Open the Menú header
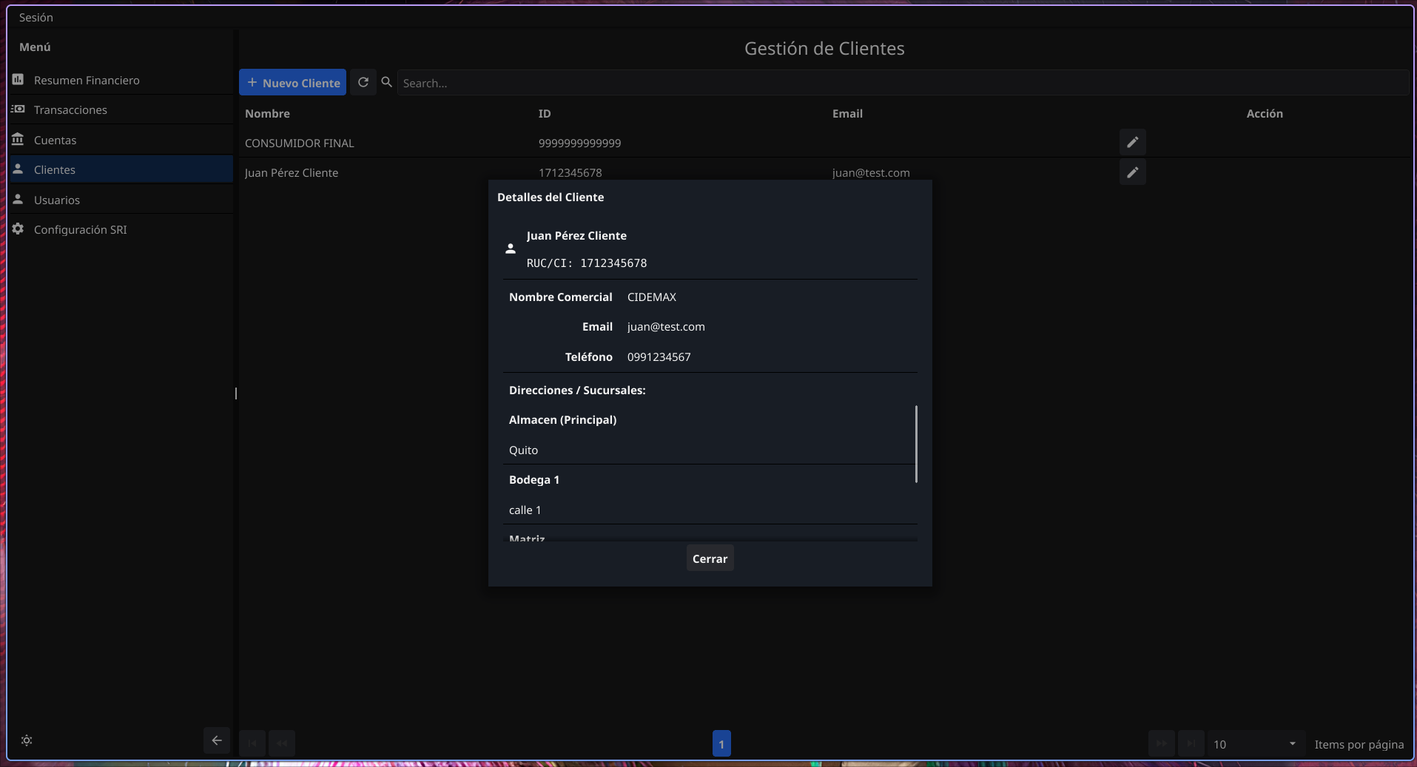Viewport: 1417px width, 767px height. [x=35, y=47]
